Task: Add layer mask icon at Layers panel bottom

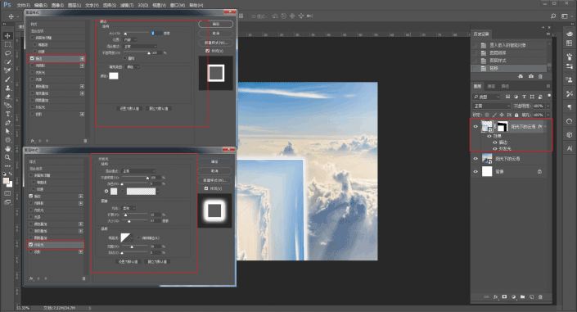Action: (x=504, y=297)
